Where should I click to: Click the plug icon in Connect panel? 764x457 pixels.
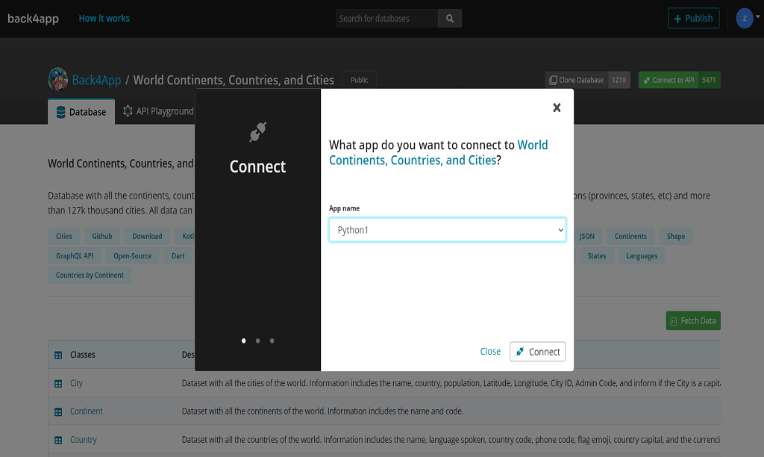click(257, 131)
